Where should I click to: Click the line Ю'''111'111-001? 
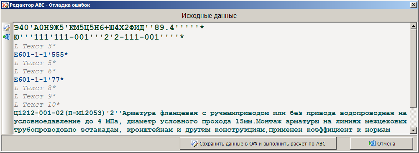coord(99,37)
